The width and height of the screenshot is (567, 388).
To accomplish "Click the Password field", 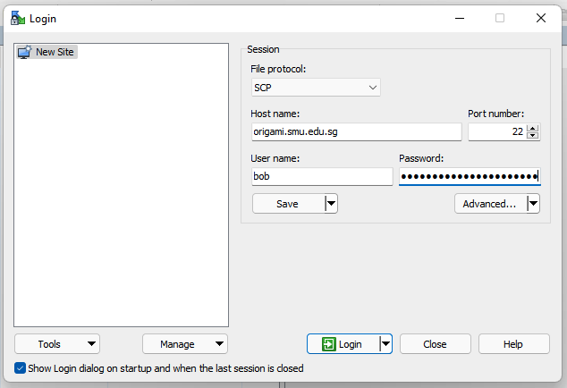I will pyautogui.click(x=470, y=176).
